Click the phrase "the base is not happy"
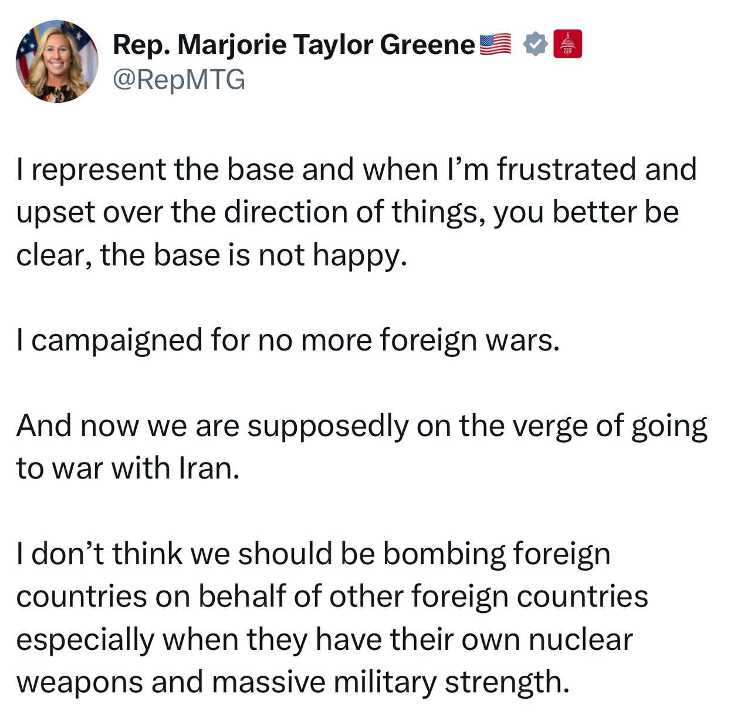The height and width of the screenshot is (728, 751). click(253, 255)
